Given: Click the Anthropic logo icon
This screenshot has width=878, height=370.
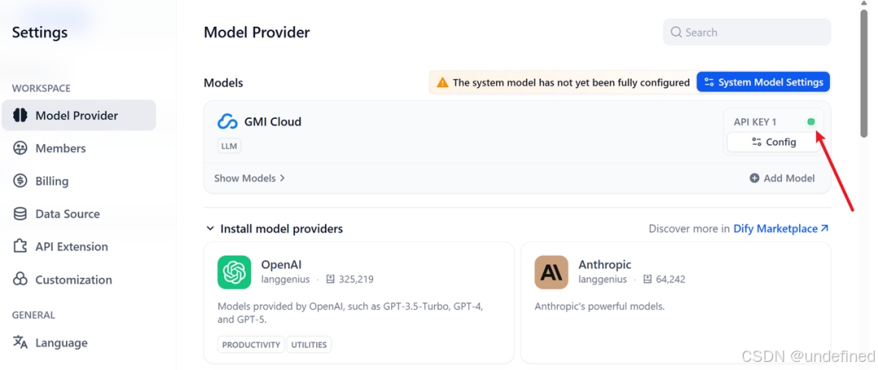Looking at the screenshot, I should click(551, 272).
